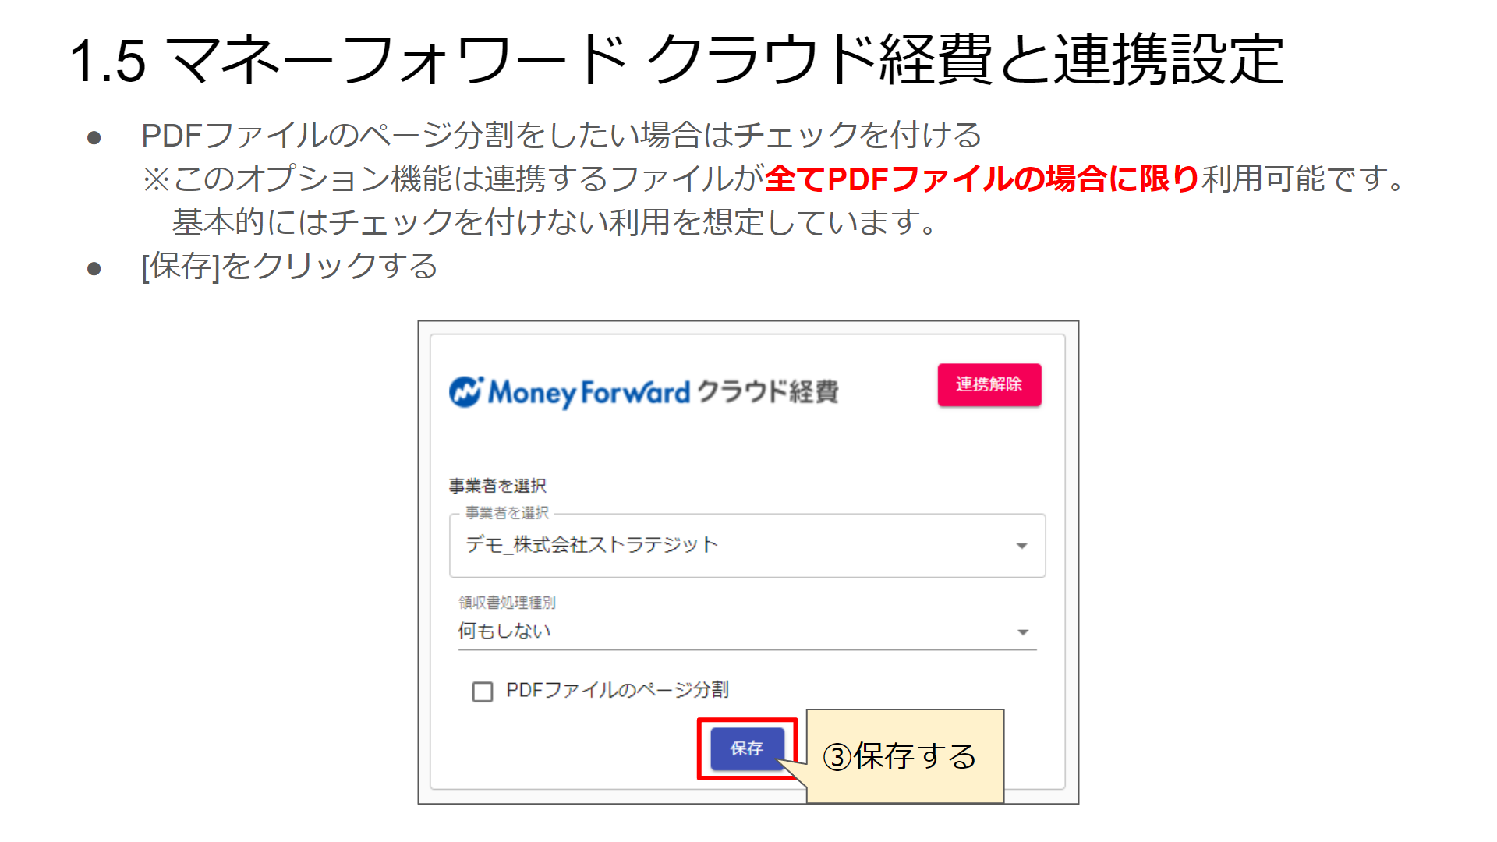Click the ③保存する yellow callout

point(904,756)
